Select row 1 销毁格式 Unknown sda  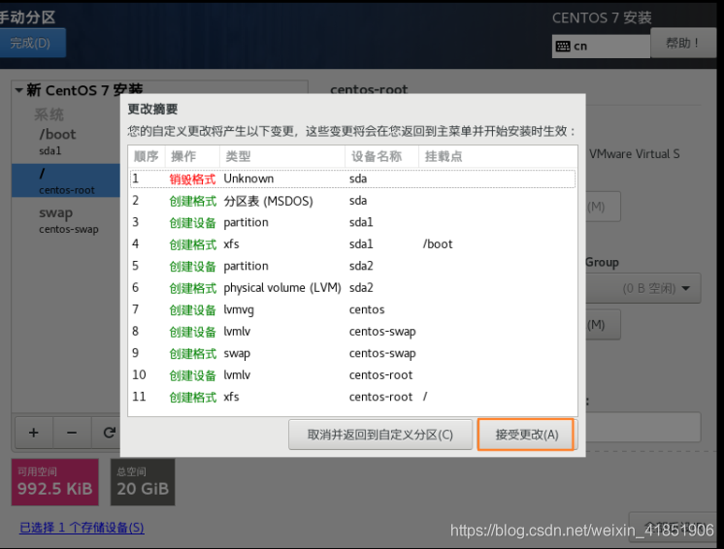pyautogui.click(x=352, y=178)
